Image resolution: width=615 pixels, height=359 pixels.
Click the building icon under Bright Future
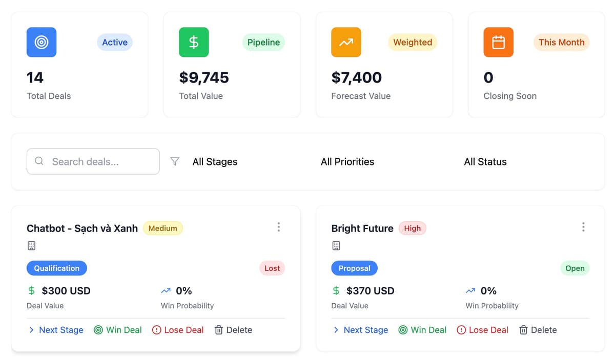[336, 246]
